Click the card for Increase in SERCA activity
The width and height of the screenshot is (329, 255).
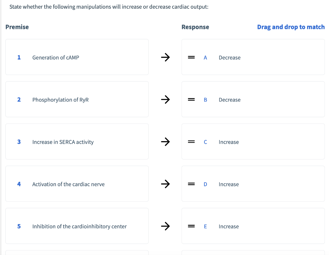pyautogui.click(x=77, y=142)
